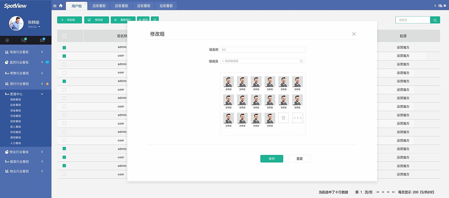
Task: Click the star icon beside 银行行业看板
Action: [47, 84]
